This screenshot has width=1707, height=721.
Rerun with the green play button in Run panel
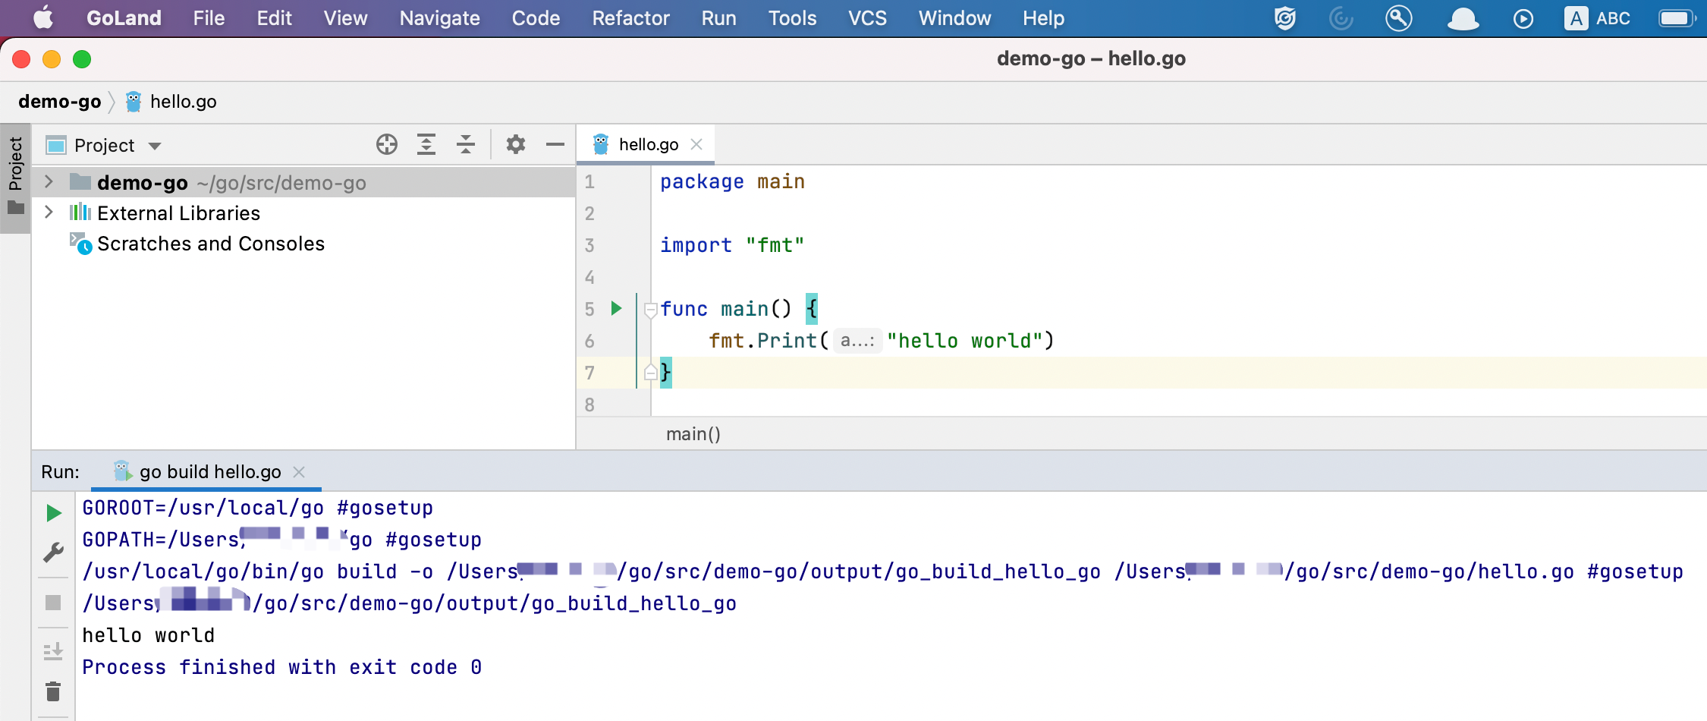[x=53, y=513]
